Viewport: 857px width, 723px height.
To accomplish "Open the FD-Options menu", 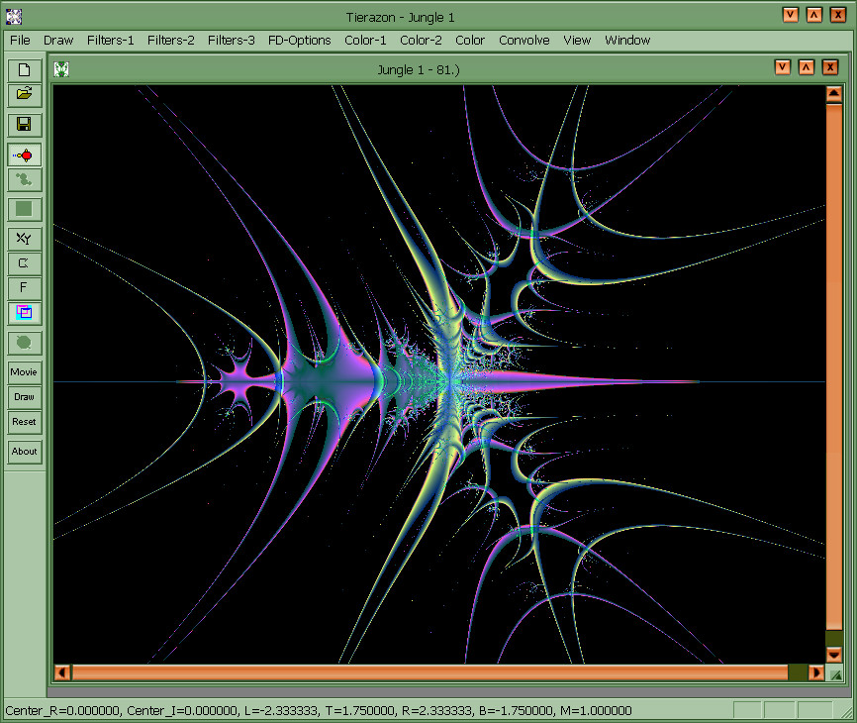I will 300,40.
